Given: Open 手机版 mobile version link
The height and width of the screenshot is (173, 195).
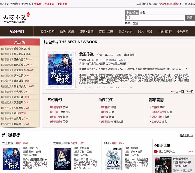Looking at the screenshot, I should tap(38, 4).
